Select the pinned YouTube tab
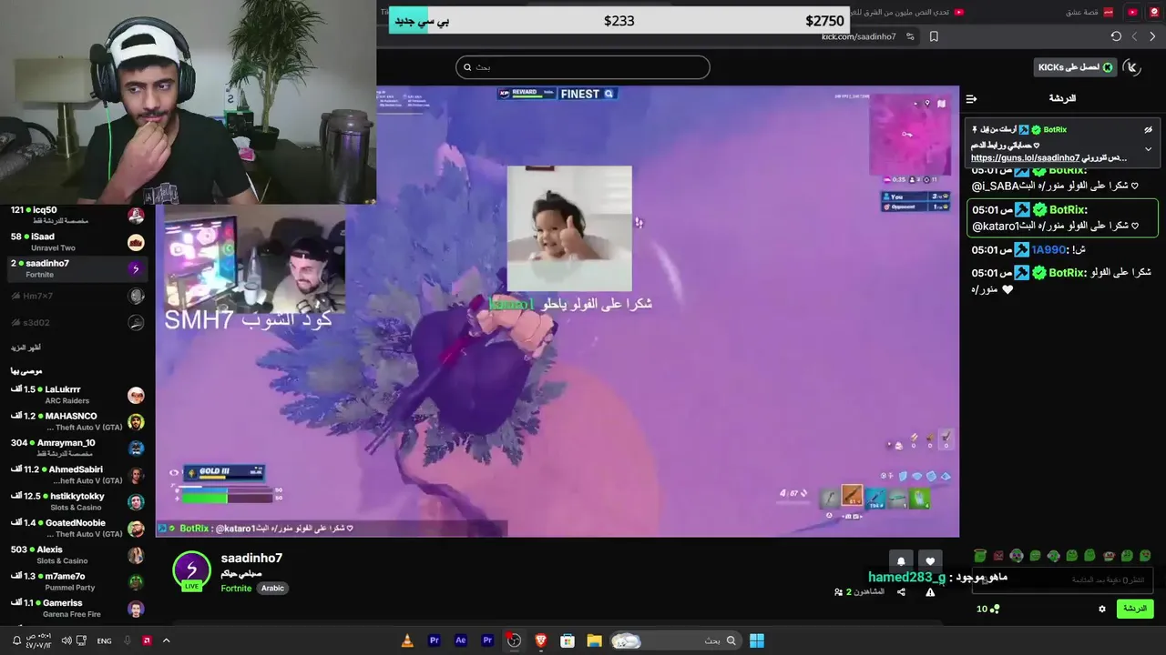The width and height of the screenshot is (1166, 655). tap(1132, 12)
